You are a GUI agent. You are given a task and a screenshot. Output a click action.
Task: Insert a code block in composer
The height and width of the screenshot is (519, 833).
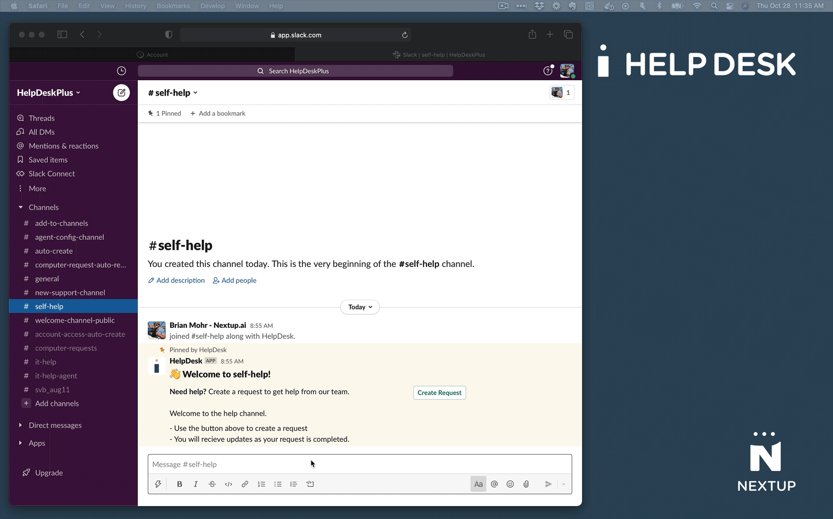point(310,484)
